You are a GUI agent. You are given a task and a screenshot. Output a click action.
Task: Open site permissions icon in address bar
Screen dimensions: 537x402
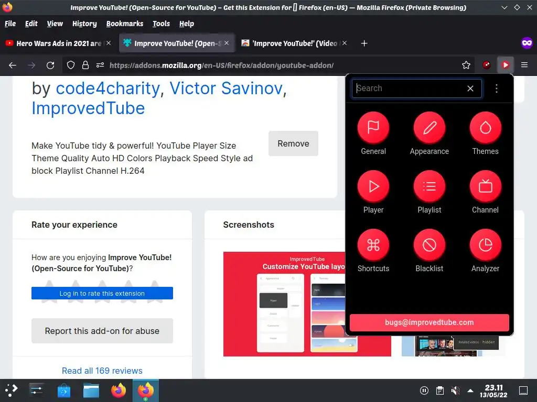click(100, 65)
